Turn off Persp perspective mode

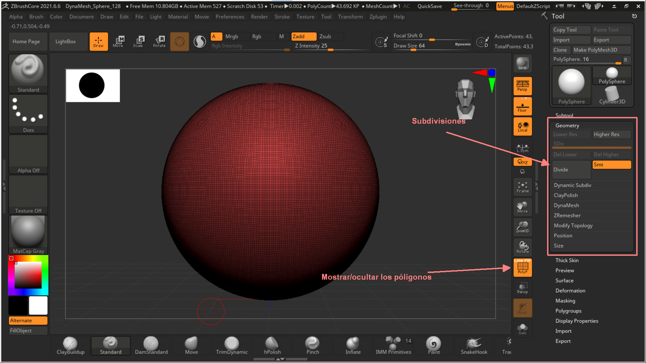523,86
